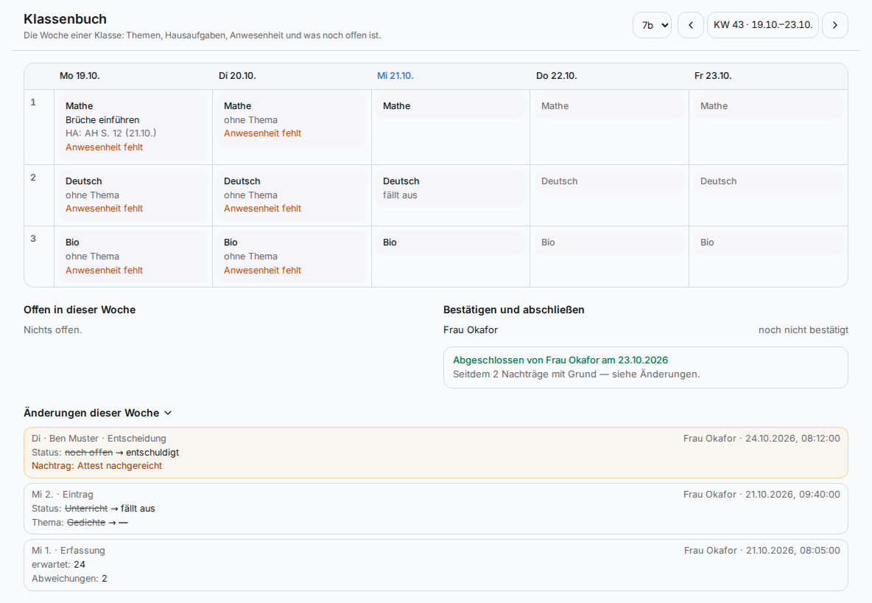
Task: Go to the next week
Action: (834, 25)
